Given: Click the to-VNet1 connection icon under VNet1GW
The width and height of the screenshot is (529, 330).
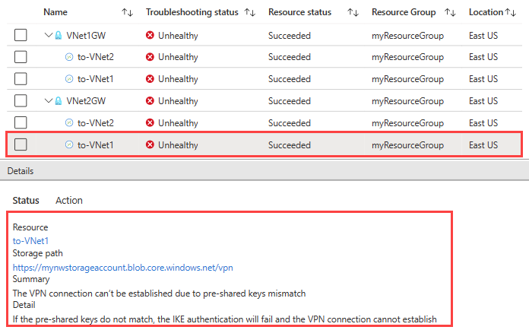Looking at the screenshot, I should point(69,79).
